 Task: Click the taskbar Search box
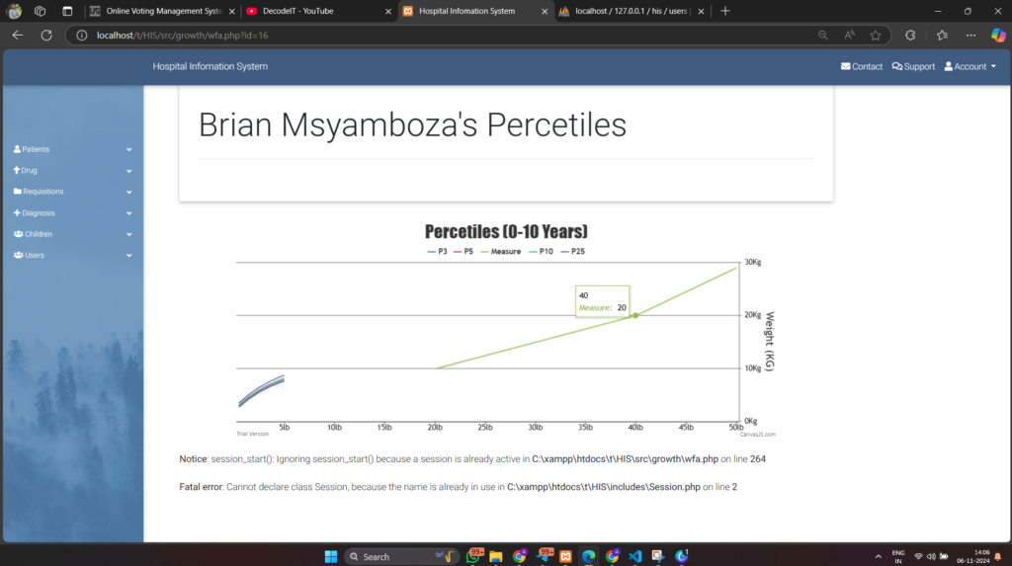coord(401,556)
